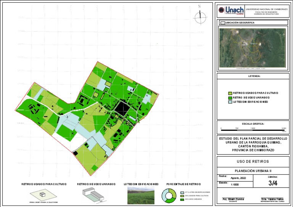
Task: Click the LEYENDA header
Action: pyautogui.click(x=253, y=76)
